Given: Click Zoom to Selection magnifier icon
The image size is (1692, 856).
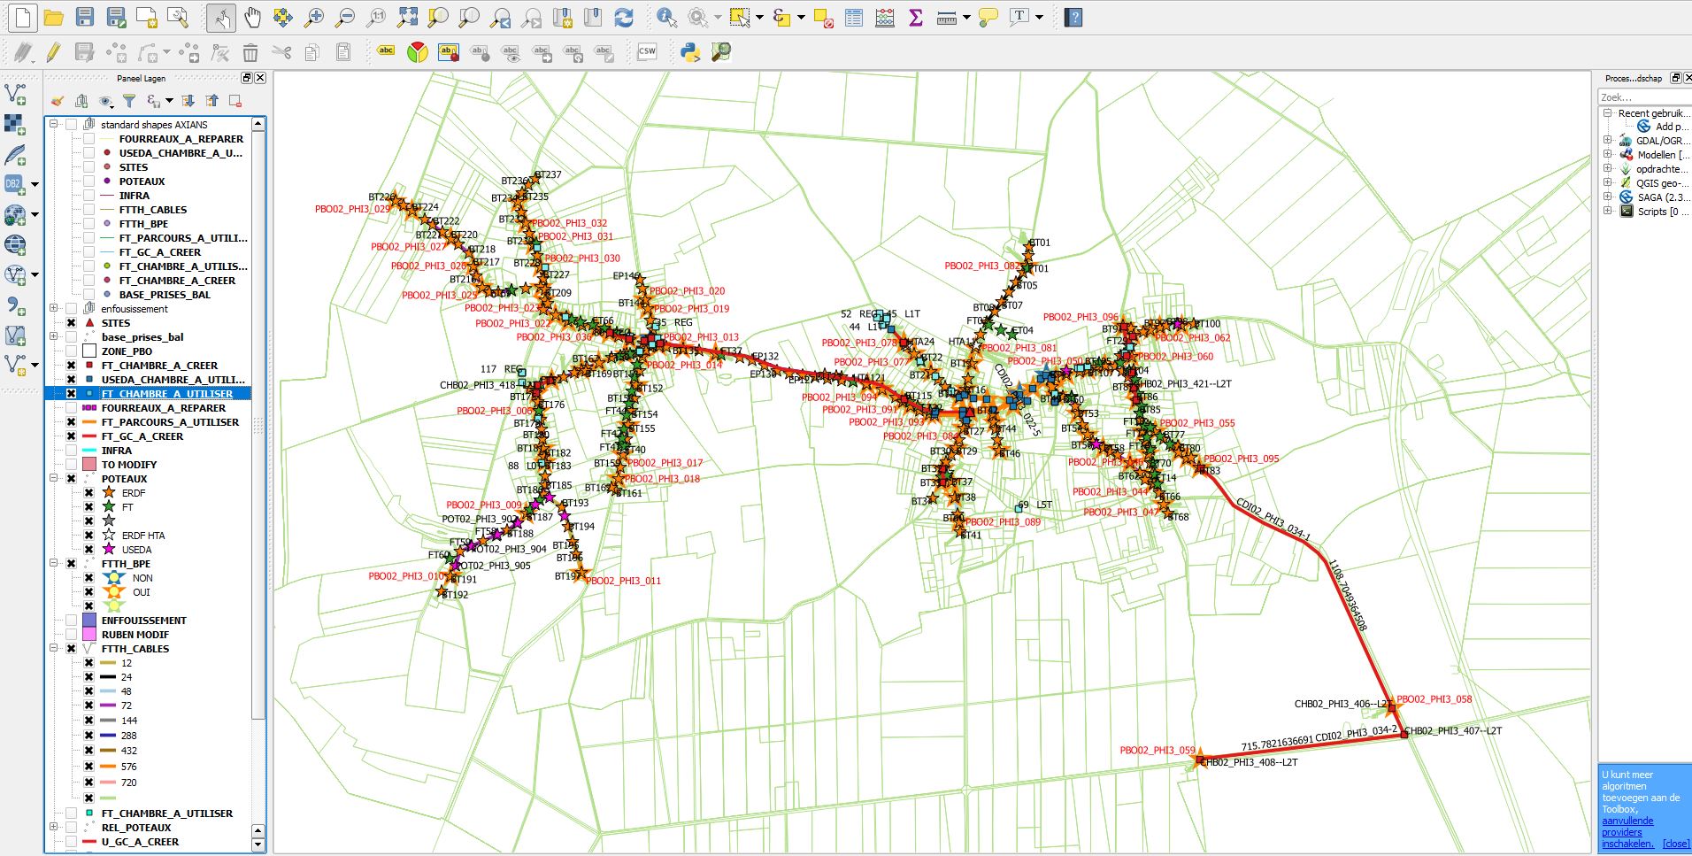Looking at the screenshot, I should point(437,17).
